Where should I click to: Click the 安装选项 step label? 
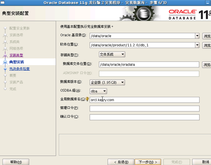pos(16,35)
